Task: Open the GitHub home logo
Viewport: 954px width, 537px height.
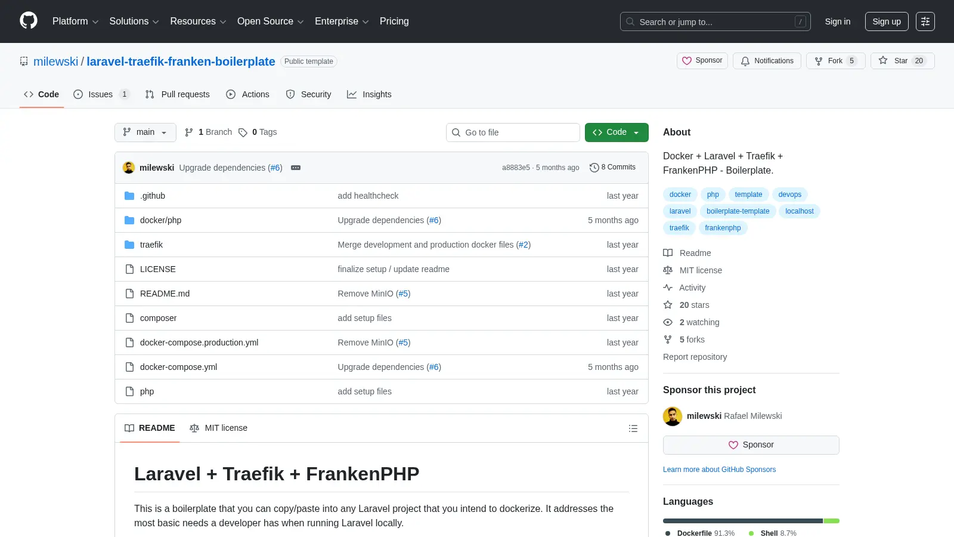Action: 29,21
